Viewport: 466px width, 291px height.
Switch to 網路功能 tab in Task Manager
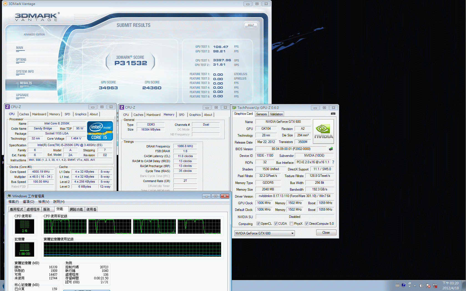click(76, 210)
